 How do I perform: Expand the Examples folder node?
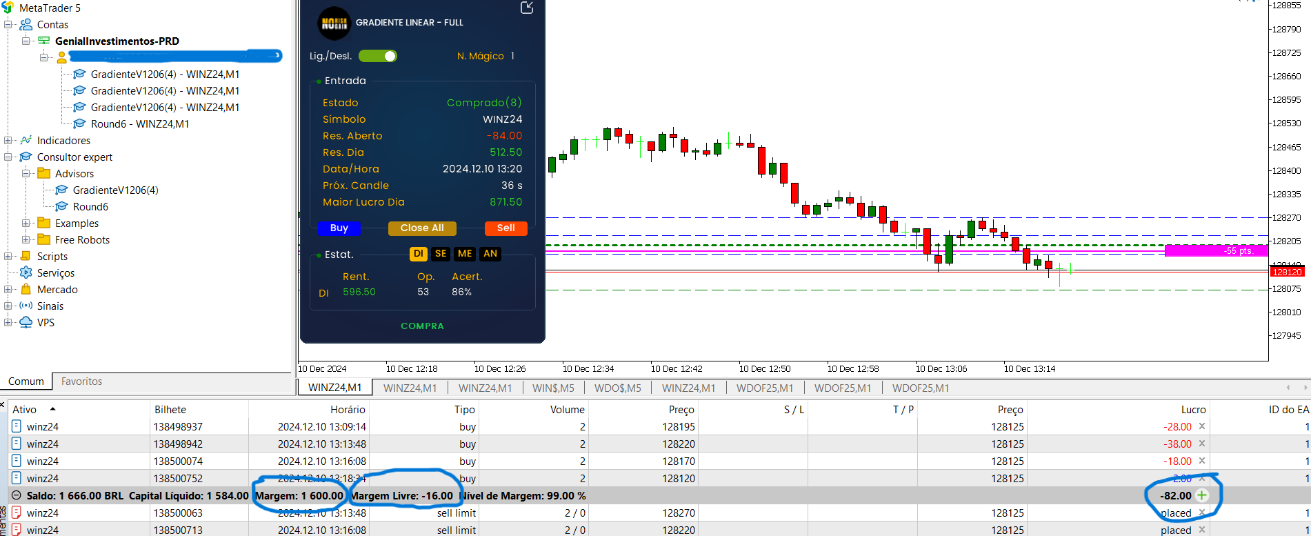[x=26, y=223]
